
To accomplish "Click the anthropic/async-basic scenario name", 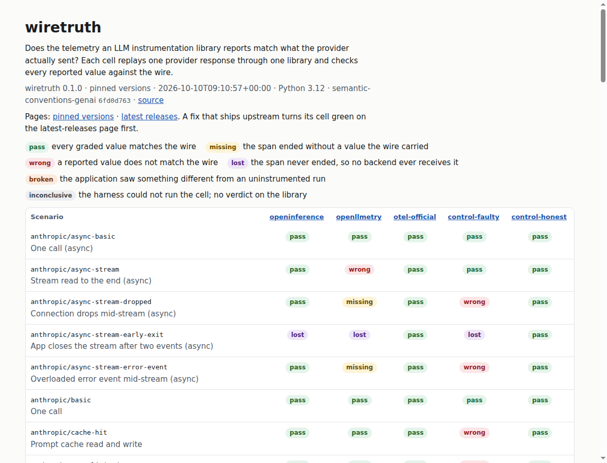I will click(73, 237).
